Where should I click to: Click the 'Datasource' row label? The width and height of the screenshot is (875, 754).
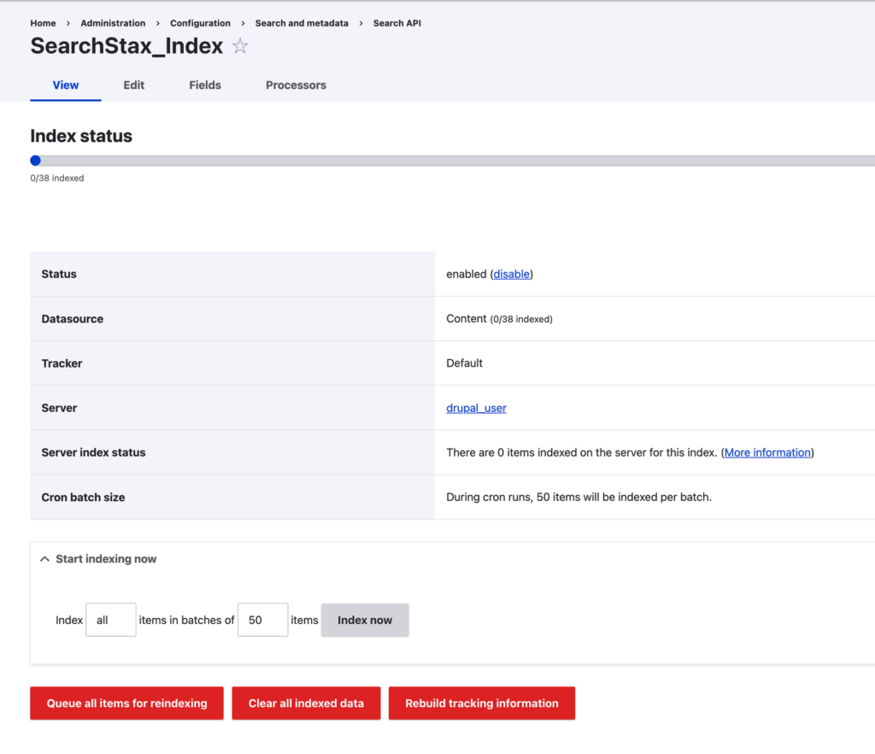pyautogui.click(x=73, y=319)
